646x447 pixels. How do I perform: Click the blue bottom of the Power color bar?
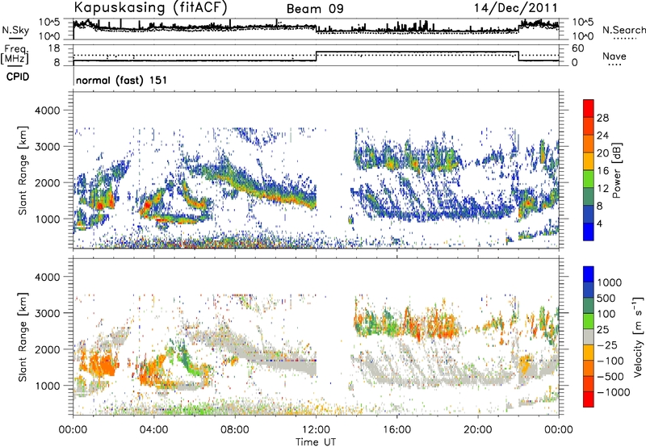click(x=589, y=232)
